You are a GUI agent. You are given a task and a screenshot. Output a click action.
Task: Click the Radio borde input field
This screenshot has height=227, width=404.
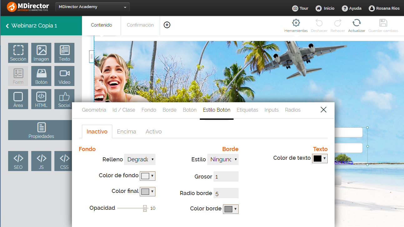coord(226,193)
